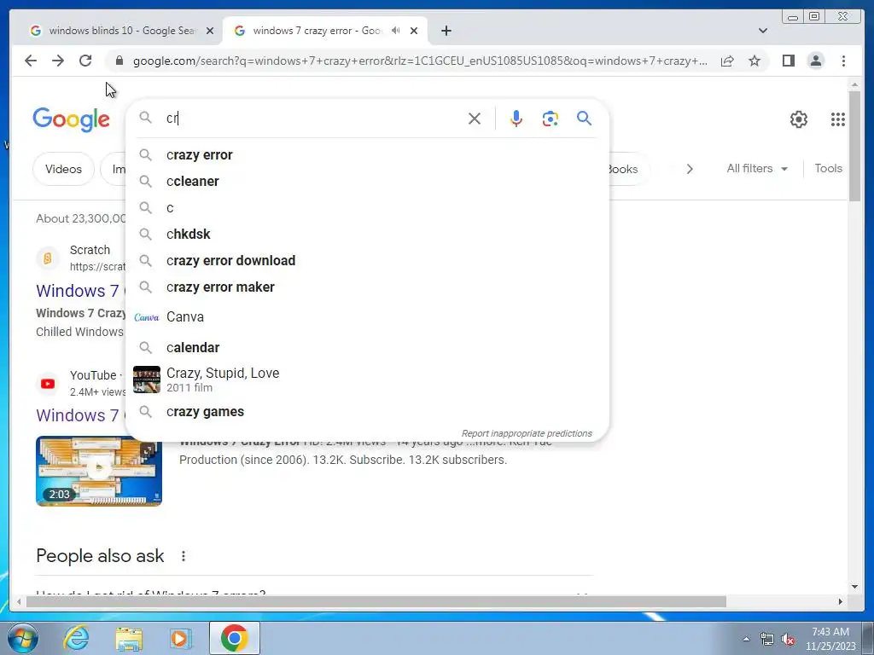Open the Windows Start button

(22, 638)
